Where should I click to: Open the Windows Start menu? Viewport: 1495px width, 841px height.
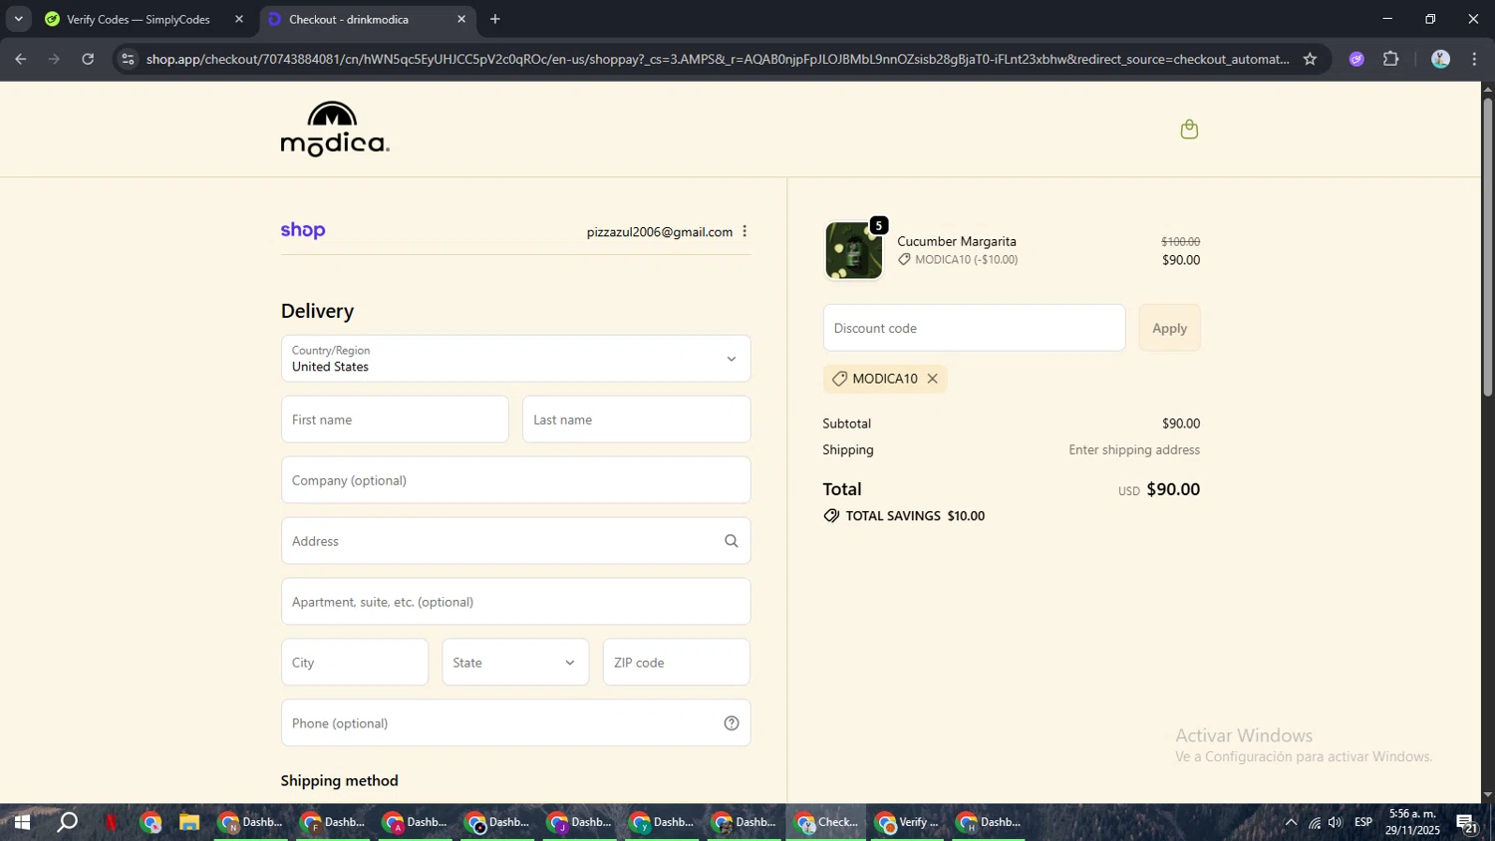(x=21, y=823)
